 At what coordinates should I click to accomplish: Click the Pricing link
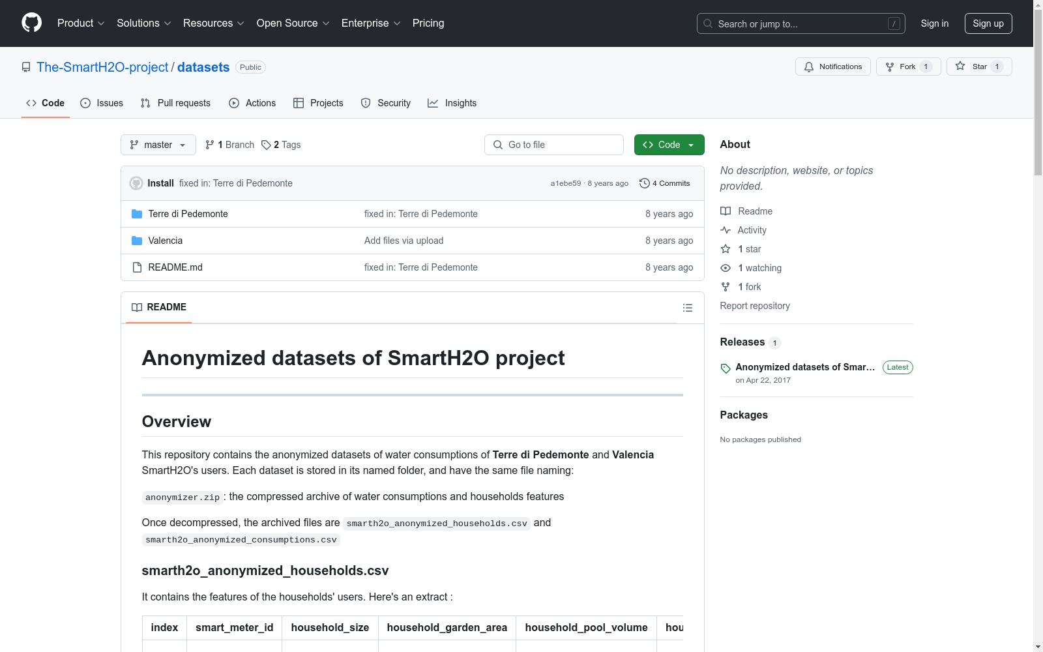[428, 23]
